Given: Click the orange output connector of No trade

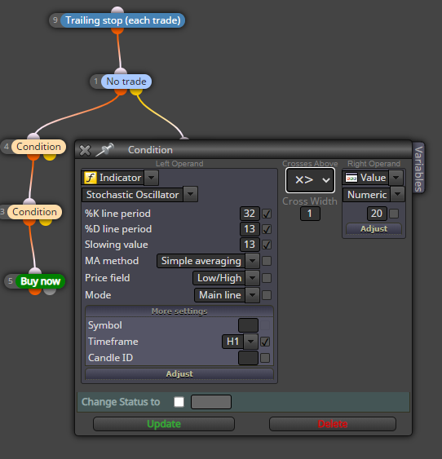Looking at the screenshot, I should point(121,91).
